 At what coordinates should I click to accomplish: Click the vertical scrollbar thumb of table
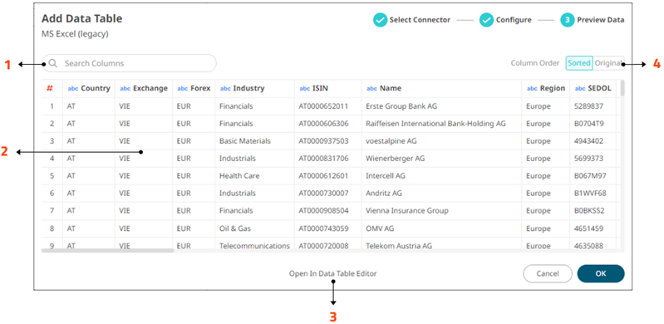622,88
